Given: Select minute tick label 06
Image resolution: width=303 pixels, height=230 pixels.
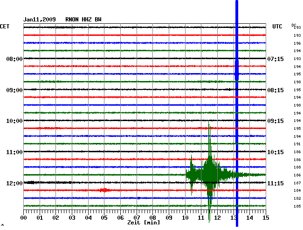Looking at the screenshot, I should coord(120,218).
